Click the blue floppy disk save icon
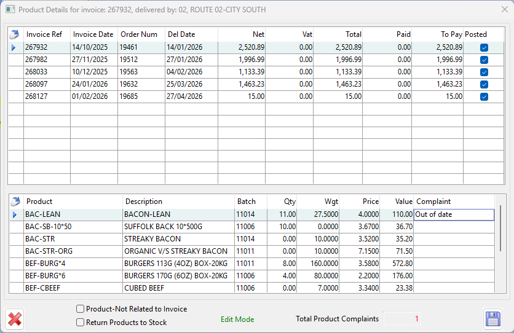 [493, 319]
